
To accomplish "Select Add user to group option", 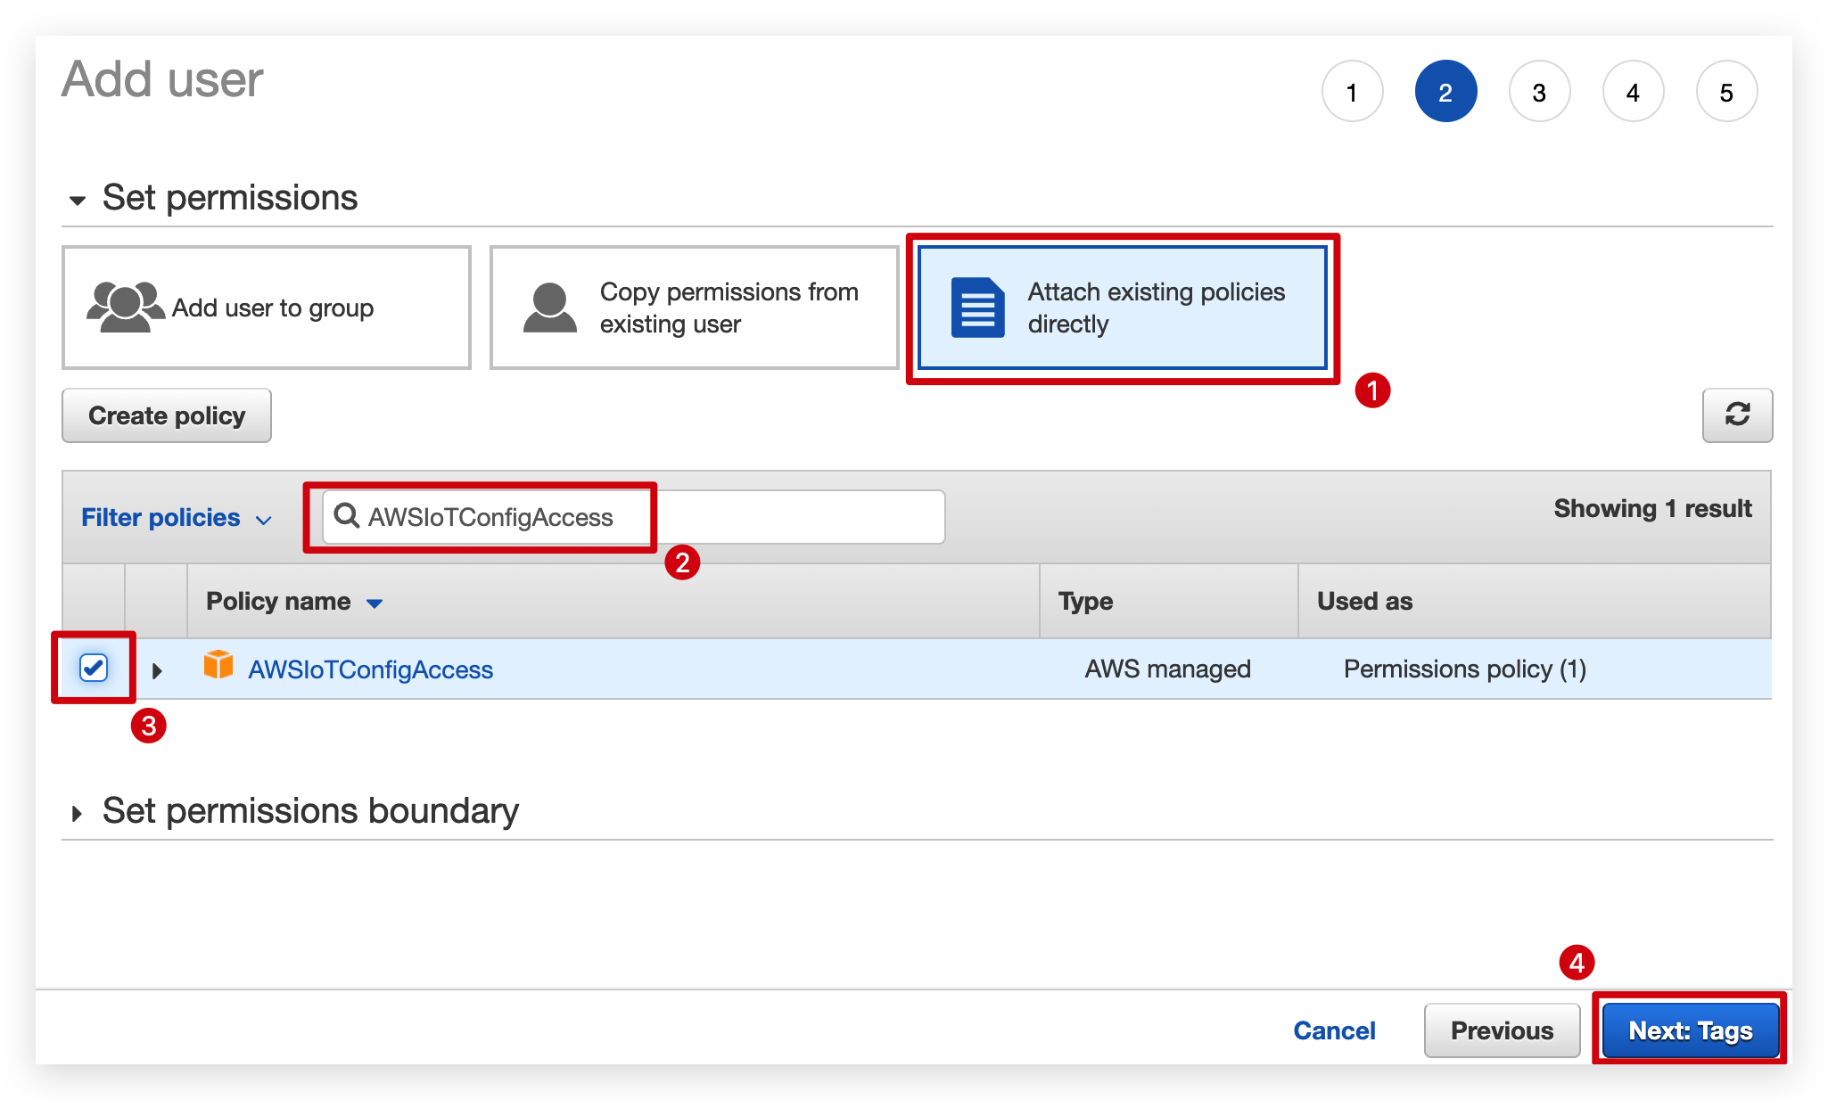I will [266, 308].
